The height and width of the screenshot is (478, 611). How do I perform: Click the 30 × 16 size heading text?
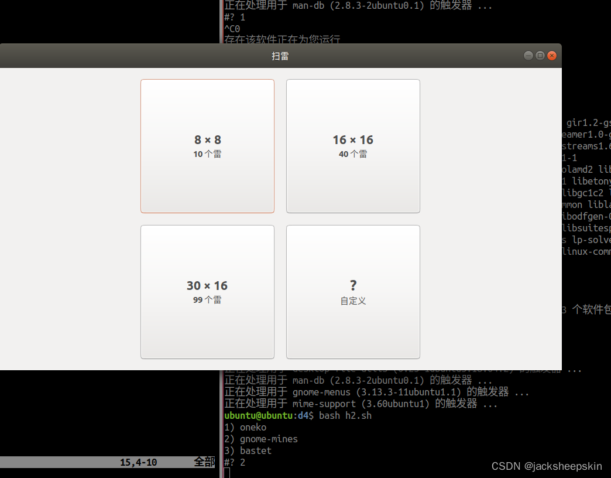coord(207,285)
